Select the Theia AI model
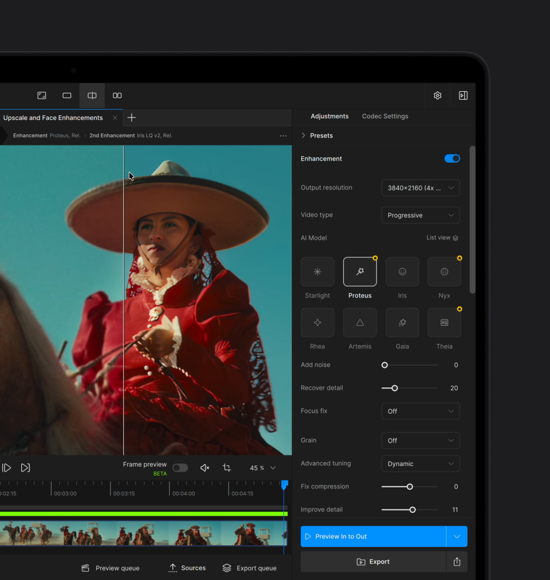The width and height of the screenshot is (550, 580). pos(444,322)
